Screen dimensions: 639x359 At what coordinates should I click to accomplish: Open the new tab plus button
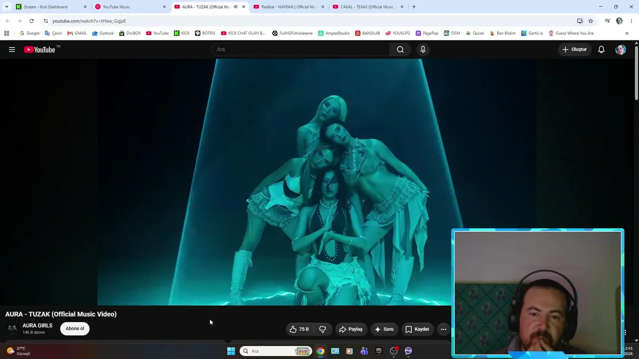coord(414,7)
